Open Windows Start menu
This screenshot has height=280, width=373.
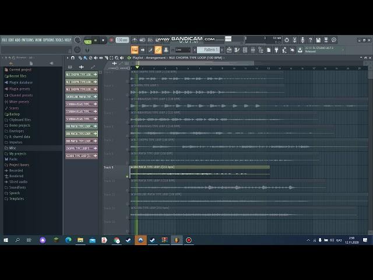pyautogui.click(x=6, y=240)
